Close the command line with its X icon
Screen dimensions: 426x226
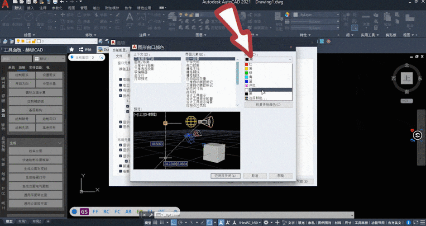point(144,215)
